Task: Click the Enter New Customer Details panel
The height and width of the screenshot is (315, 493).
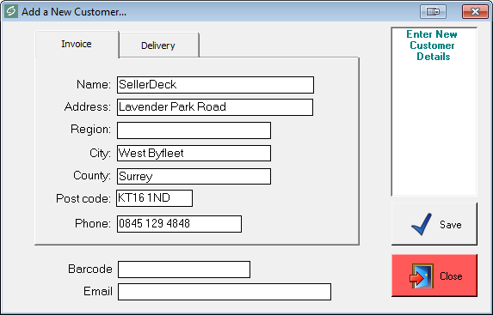Action: pos(434,112)
